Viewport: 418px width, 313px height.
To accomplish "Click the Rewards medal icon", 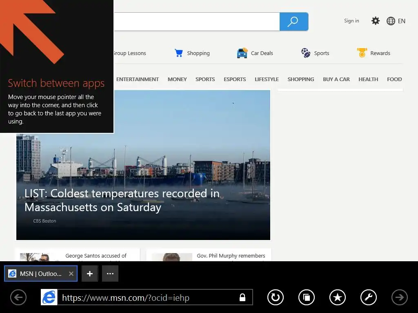I will click(362, 53).
